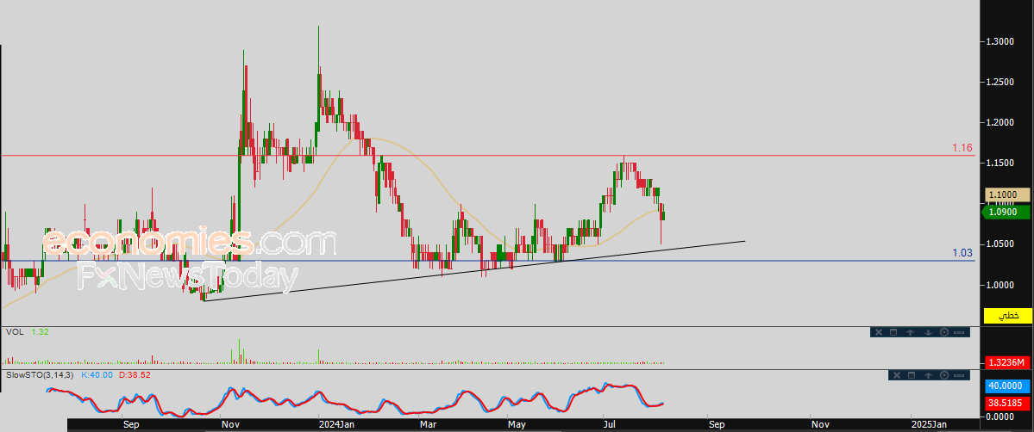Move the SlowSTO panel up
Screen dimensions: 1034x432
tap(928, 375)
